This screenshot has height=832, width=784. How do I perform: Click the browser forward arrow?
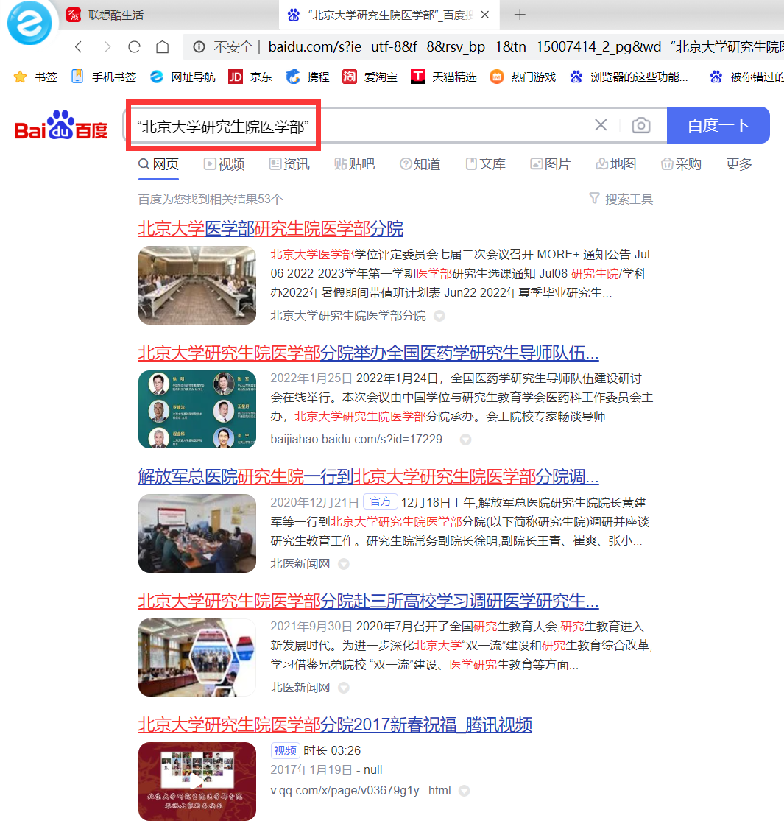pyautogui.click(x=107, y=47)
